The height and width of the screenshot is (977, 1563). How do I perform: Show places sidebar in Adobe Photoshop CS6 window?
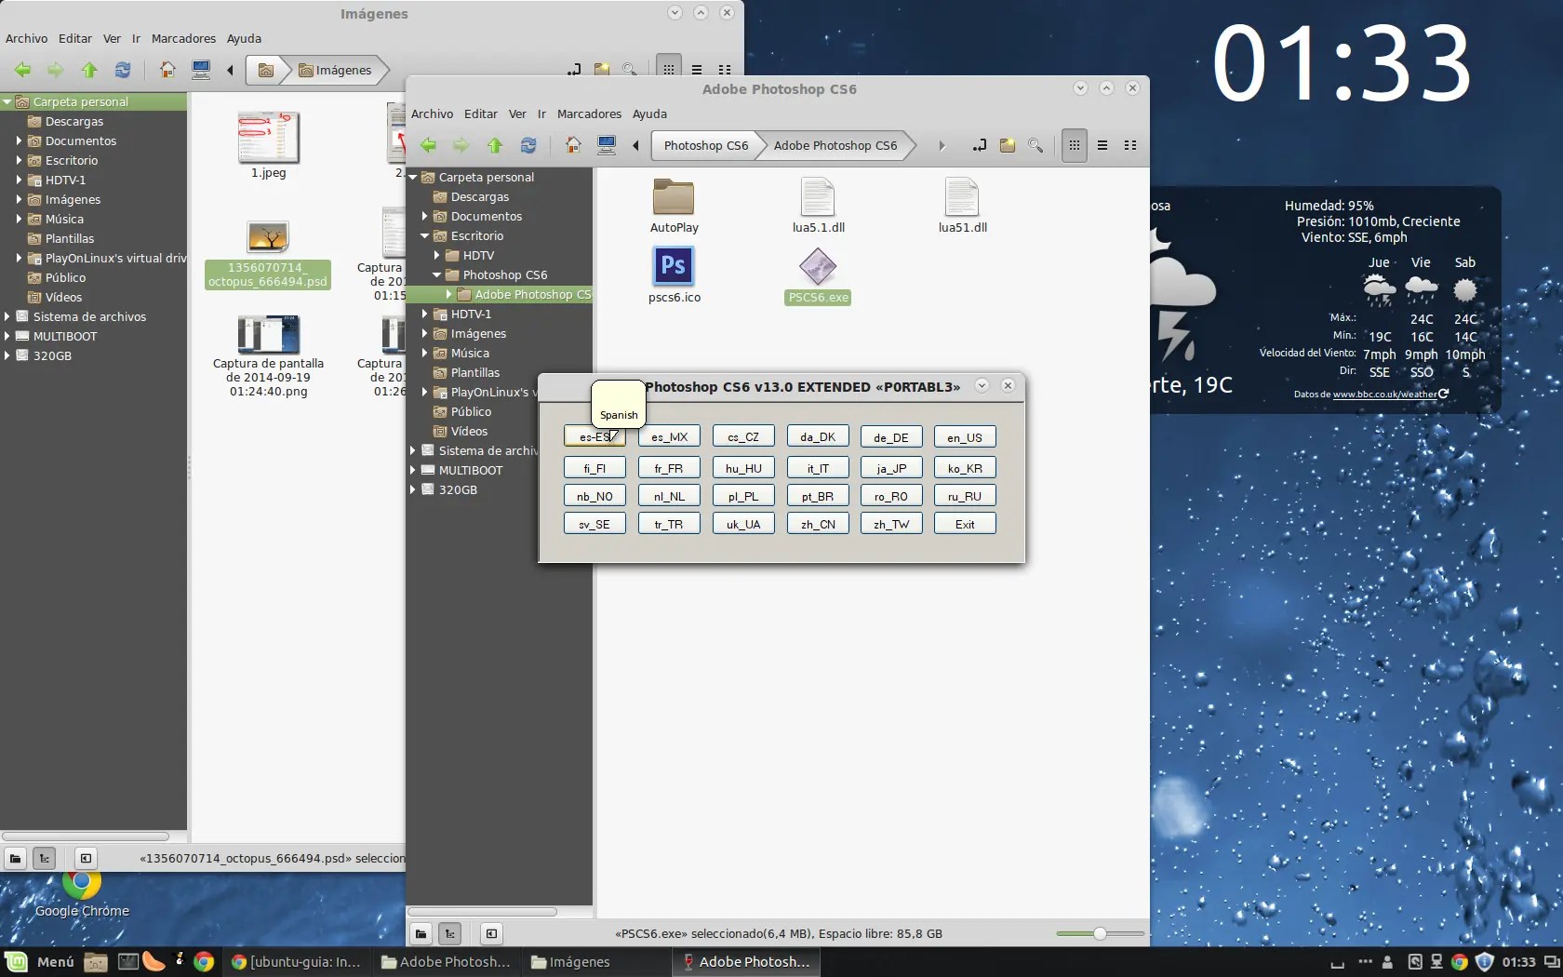[x=421, y=933]
